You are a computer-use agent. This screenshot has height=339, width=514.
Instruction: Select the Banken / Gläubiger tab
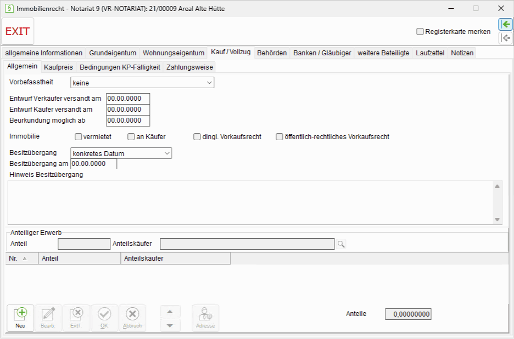pos(322,53)
